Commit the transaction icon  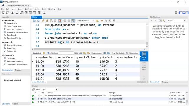click(65, 21)
